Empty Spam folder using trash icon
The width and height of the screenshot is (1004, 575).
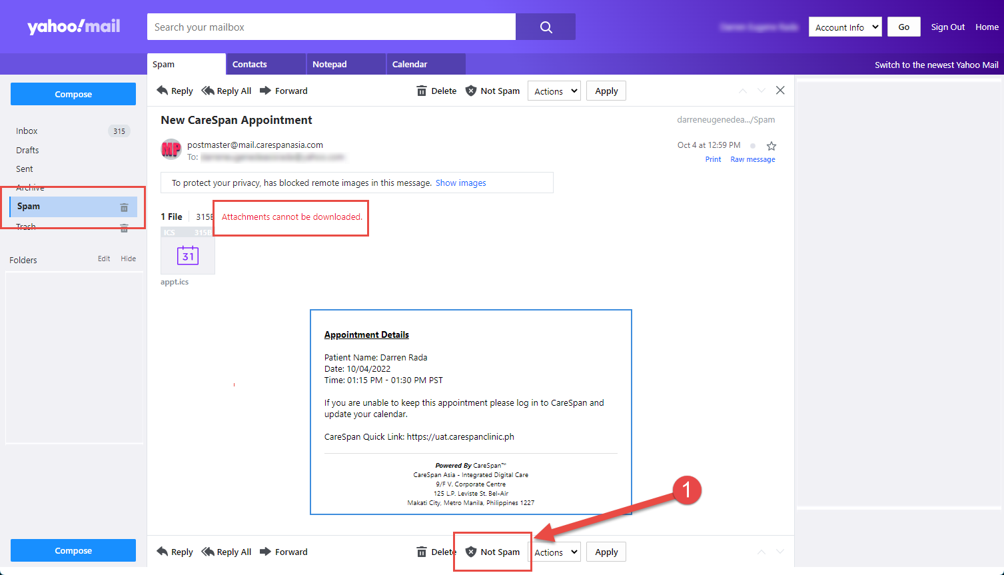pos(124,207)
